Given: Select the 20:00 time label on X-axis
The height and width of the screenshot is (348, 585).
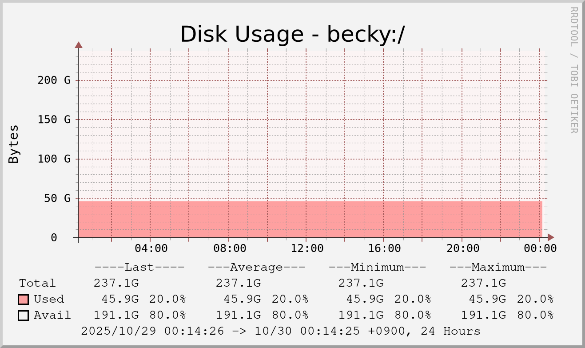Looking at the screenshot, I should (x=463, y=248).
